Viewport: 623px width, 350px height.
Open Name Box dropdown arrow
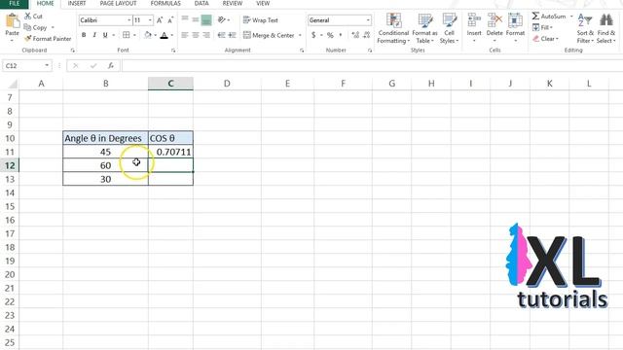point(47,65)
